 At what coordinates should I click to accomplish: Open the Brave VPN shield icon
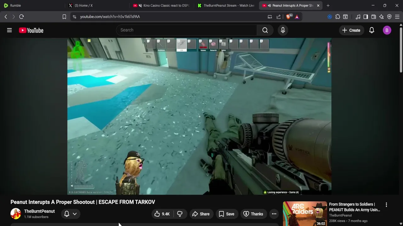click(x=389, y=17)
